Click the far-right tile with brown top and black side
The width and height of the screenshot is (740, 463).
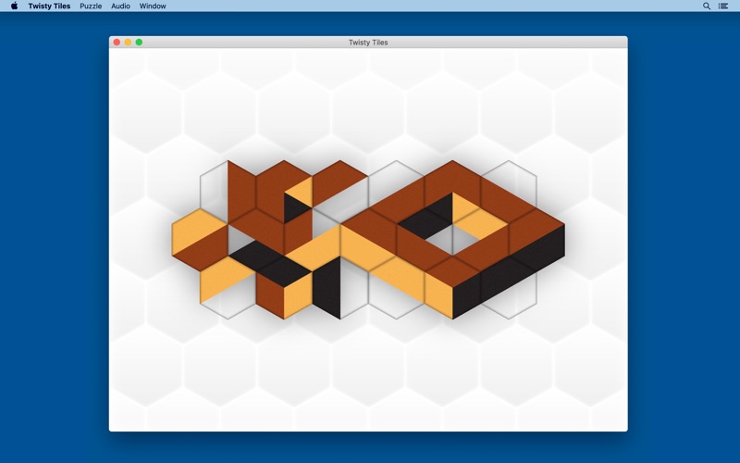point(536,240)
